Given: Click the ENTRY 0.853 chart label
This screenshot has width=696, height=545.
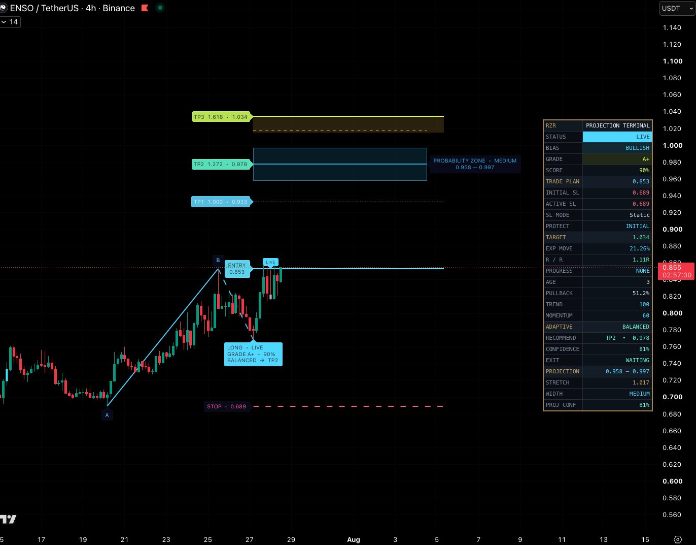Looking at the screenshot, I should click(237, 269).
